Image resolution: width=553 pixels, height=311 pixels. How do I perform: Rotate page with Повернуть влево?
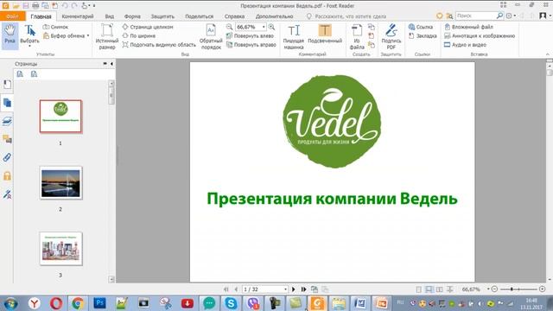[250, 35]
